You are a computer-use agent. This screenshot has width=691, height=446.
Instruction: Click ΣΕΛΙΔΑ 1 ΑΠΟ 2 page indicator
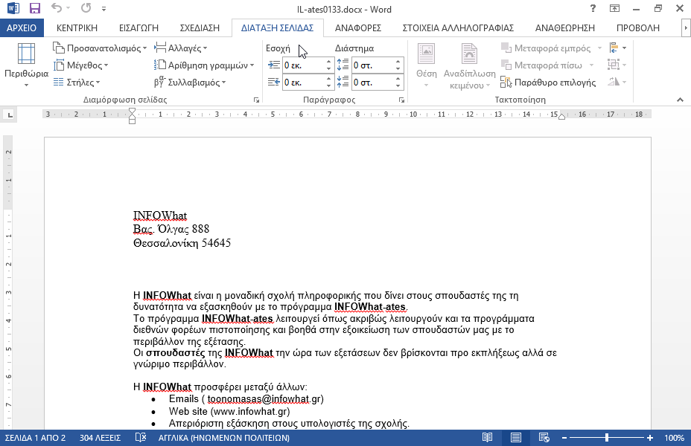(x=35, y=438)
